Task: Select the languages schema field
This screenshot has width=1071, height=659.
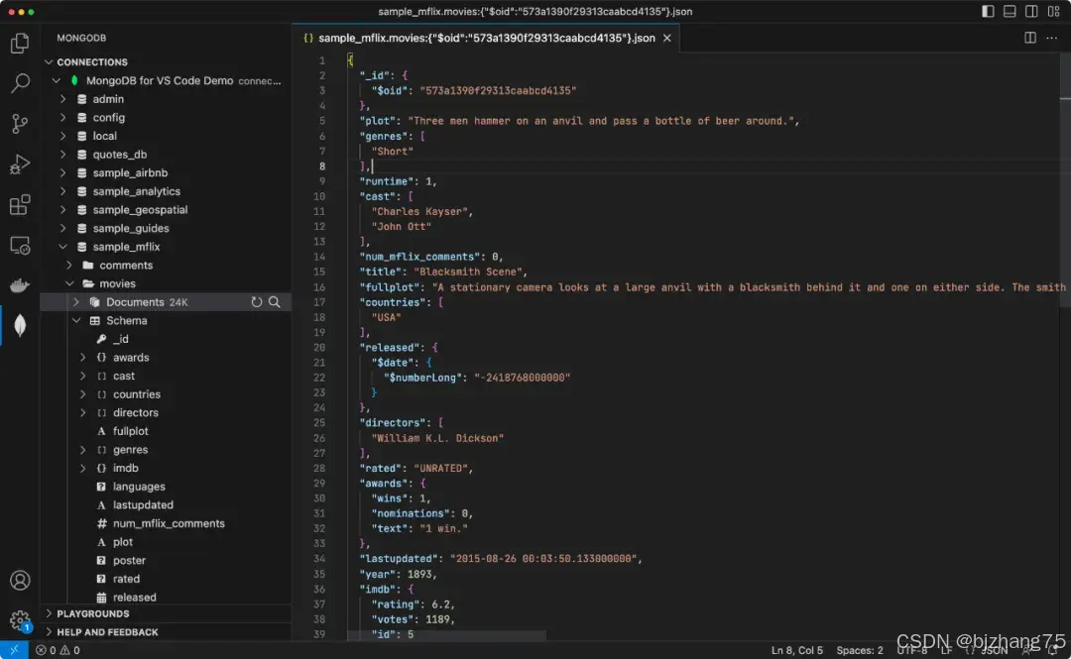Action: click(139, 487)
